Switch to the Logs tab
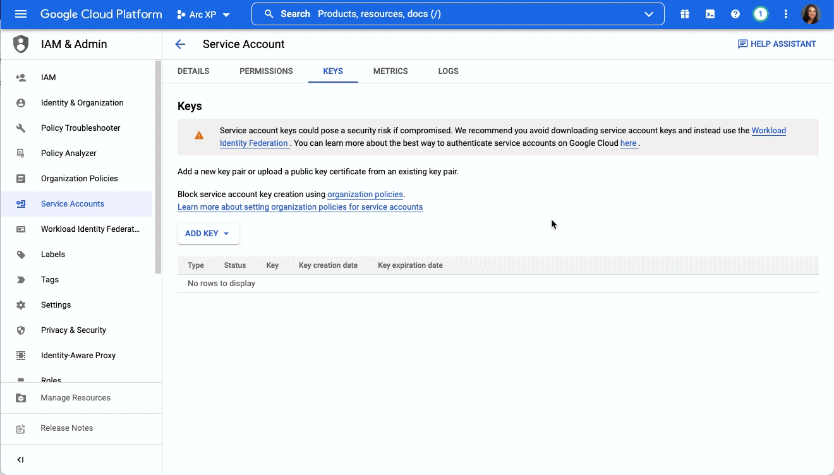The image size is (834, 475). pyautogui.click(x=449, y=71)
